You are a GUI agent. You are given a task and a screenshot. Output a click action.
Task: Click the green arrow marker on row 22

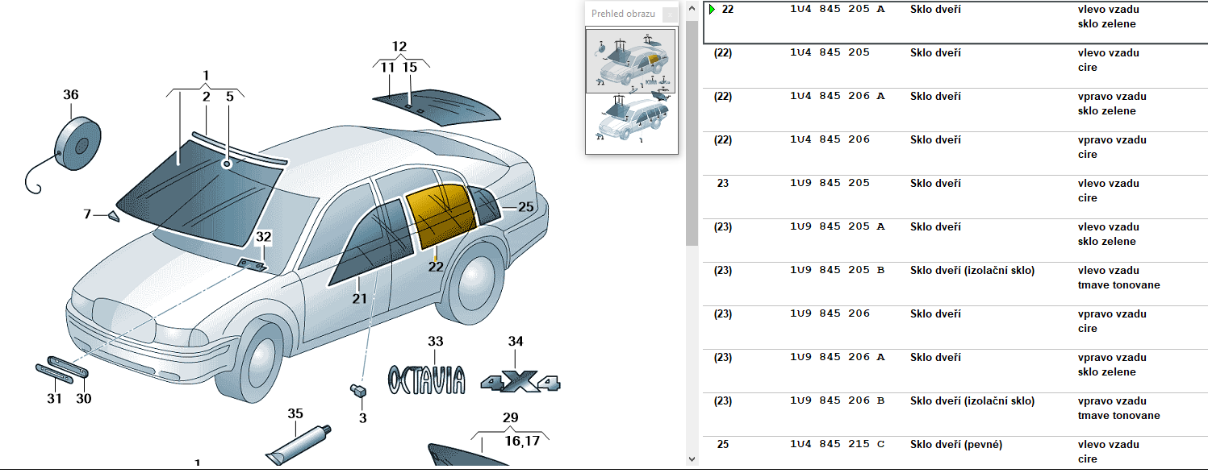click(x=712, y=10)
